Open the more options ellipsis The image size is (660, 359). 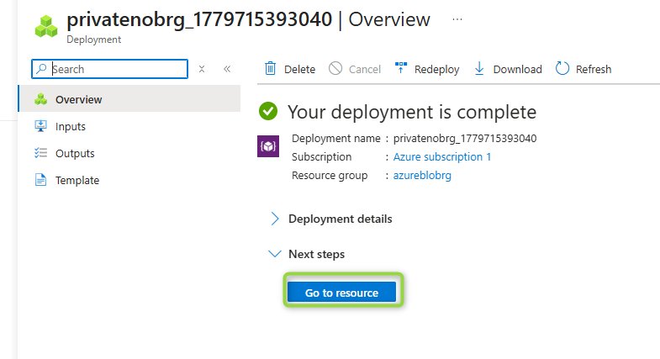pos(457,19)
